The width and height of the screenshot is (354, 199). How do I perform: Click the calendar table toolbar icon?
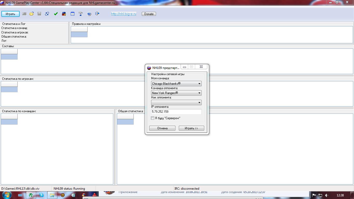[x=73, y=14]
